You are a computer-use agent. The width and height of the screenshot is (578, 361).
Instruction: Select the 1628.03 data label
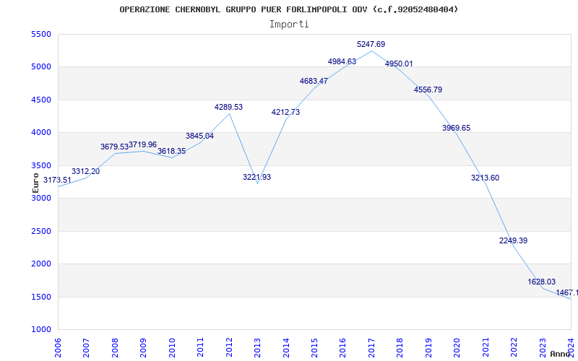click(541, 282)
